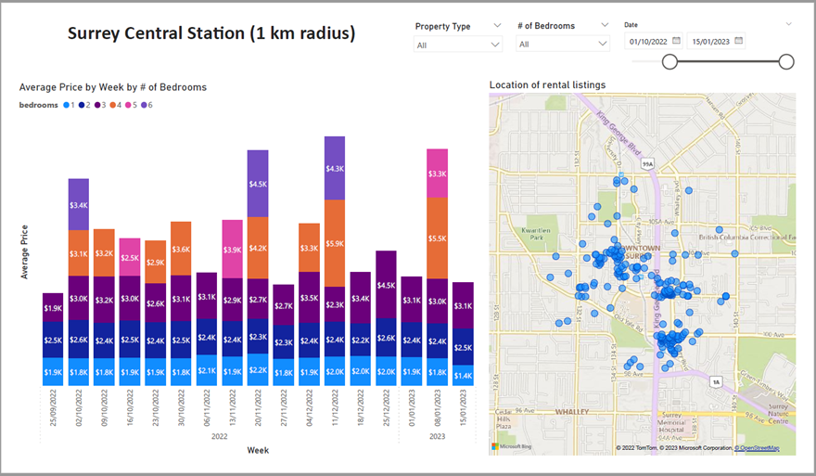Expand the Date slicer header chevron
The height and width of the screenshot is (476, 816).
tap(789, 24)
